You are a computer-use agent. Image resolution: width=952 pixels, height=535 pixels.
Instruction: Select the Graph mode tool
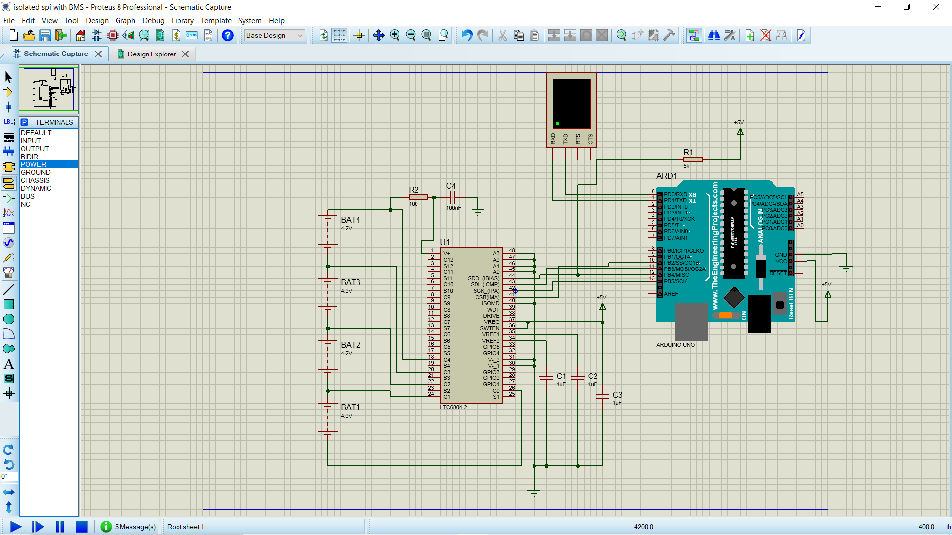(9, 214)
